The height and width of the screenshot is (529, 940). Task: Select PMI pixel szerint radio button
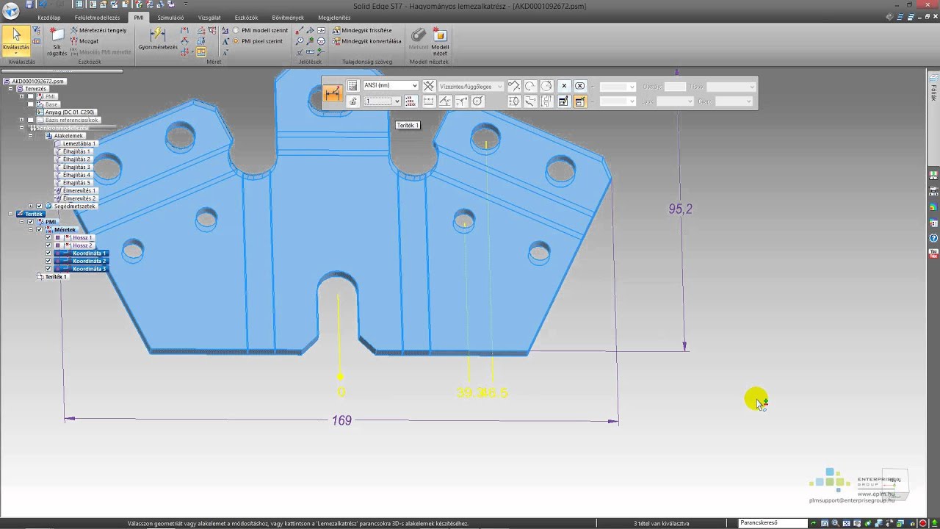[x=236, y=41]
